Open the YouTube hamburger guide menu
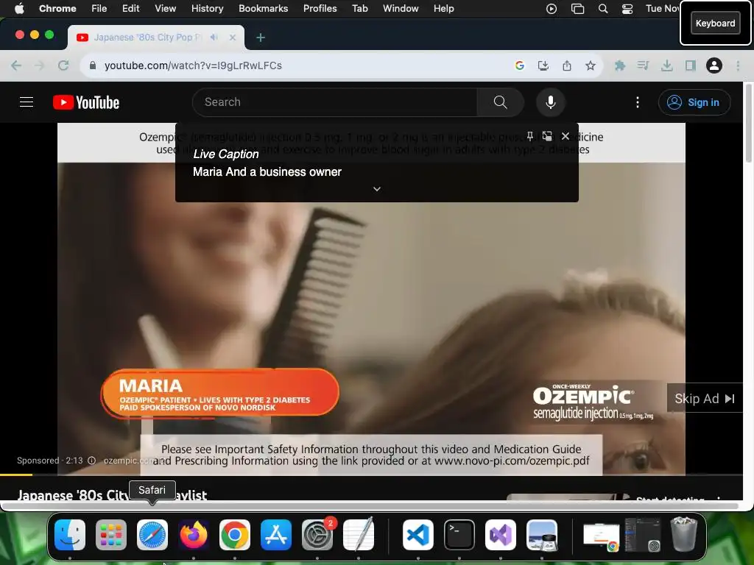Screen dimensions: 754x565 (27, 102)
